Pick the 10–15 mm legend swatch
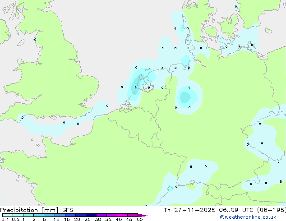The height and width of the screenshot is (221, 286). pyautogui.click(x=60, y=215)
